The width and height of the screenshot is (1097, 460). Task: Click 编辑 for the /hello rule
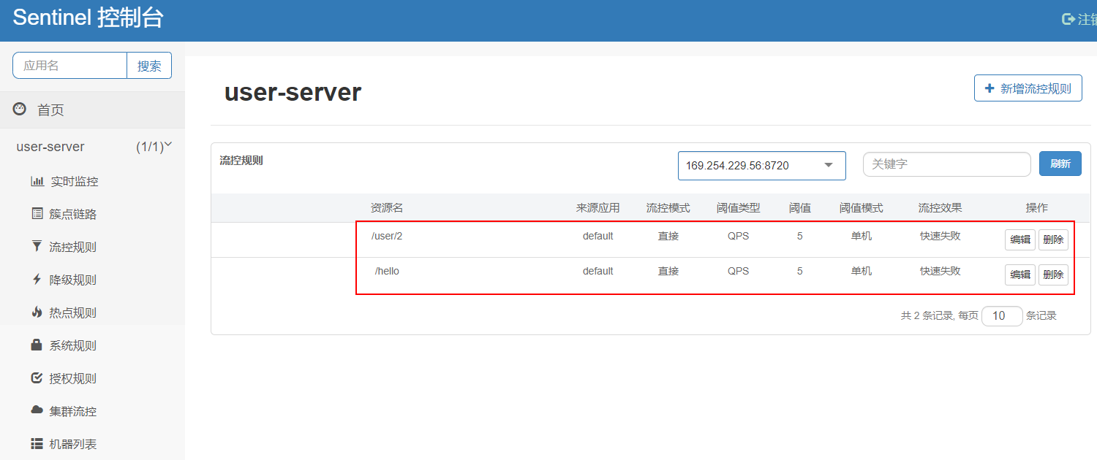pyautogui.click(x=1019, y=275)
